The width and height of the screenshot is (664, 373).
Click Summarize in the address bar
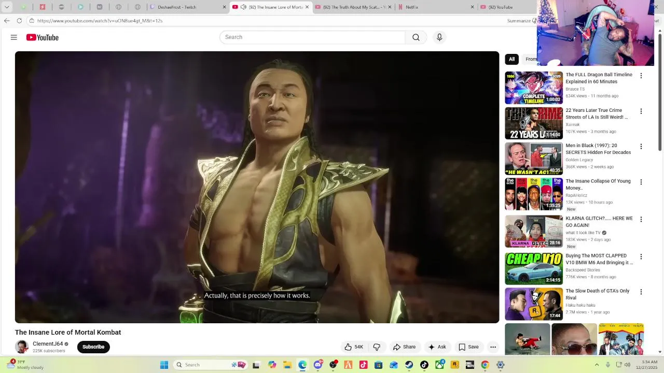[x=521, y=21]
